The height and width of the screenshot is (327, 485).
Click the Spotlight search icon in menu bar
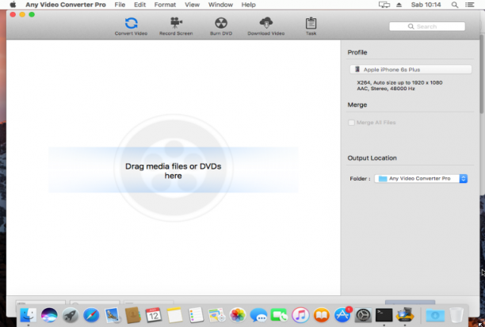(x=454, y=5)
